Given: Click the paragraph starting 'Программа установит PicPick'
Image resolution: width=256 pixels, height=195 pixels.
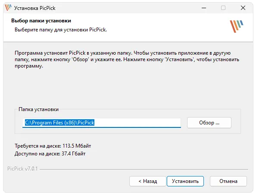Looking at the screenshot, I should [127, 59].
